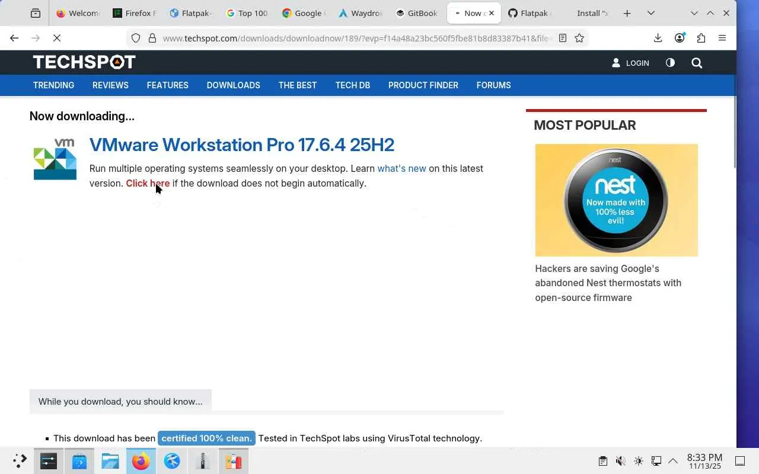Open the TRENDING menu item
Viewport: 759px width, 474px height.
pyautogui.click(x=53, y=85)
